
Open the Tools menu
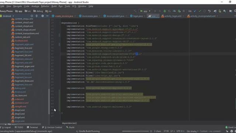click(67, 6)
